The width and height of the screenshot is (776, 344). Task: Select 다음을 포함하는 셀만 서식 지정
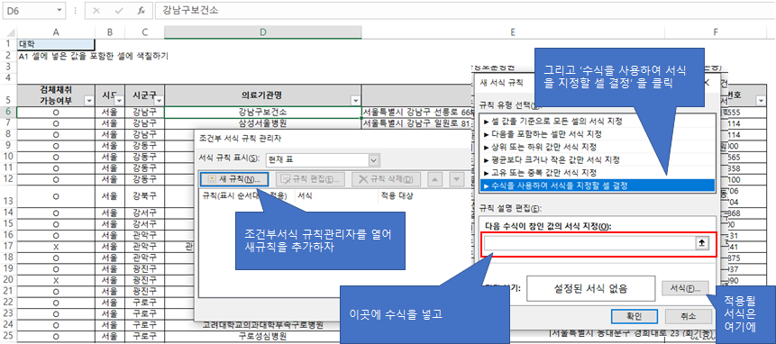click(598, 134)
